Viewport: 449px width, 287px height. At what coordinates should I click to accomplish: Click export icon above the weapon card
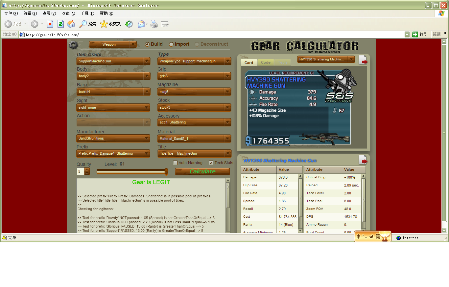[x=363, y=60]
